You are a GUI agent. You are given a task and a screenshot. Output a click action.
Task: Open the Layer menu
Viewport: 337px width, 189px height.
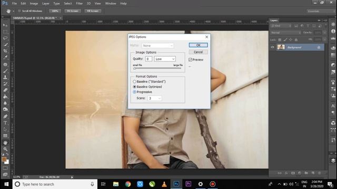[x=46, y=4]
